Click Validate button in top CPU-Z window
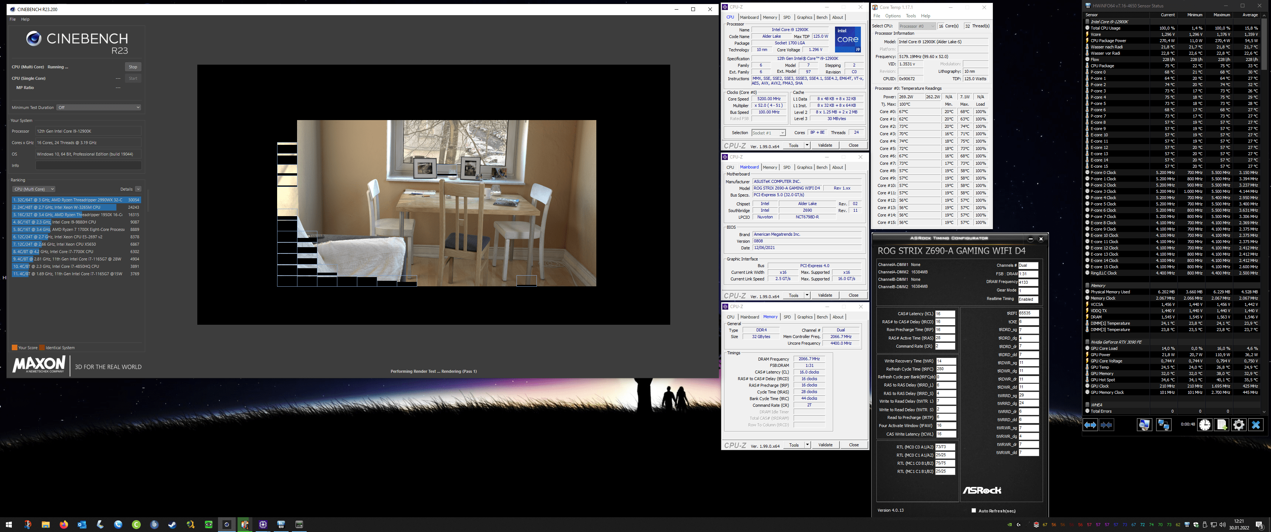This screenshot has height=532, width=1271. pos(825,145)
